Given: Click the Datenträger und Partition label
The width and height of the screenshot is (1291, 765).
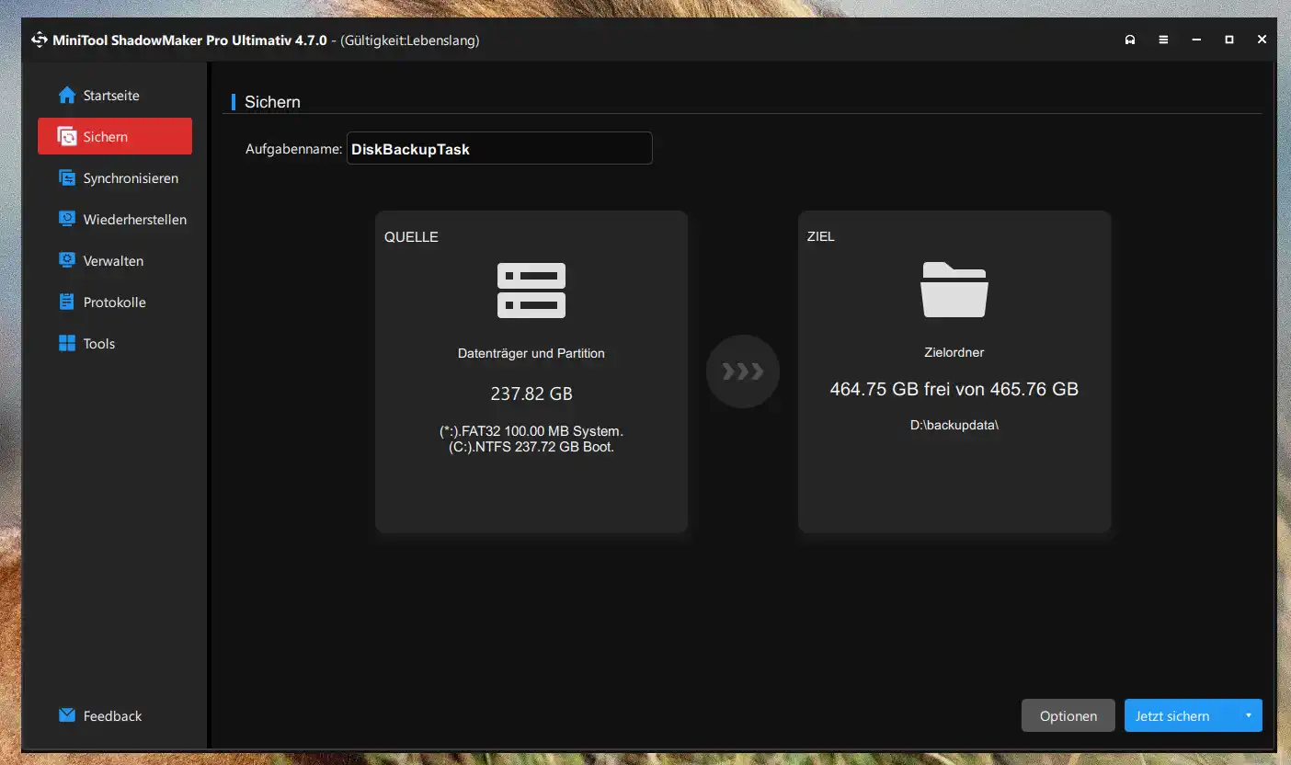Looking at the screenshot, I should click(531, 353).
